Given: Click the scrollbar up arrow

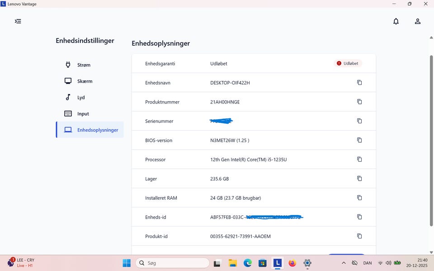Looking at the screenshot, I should (x=431, y=37).
